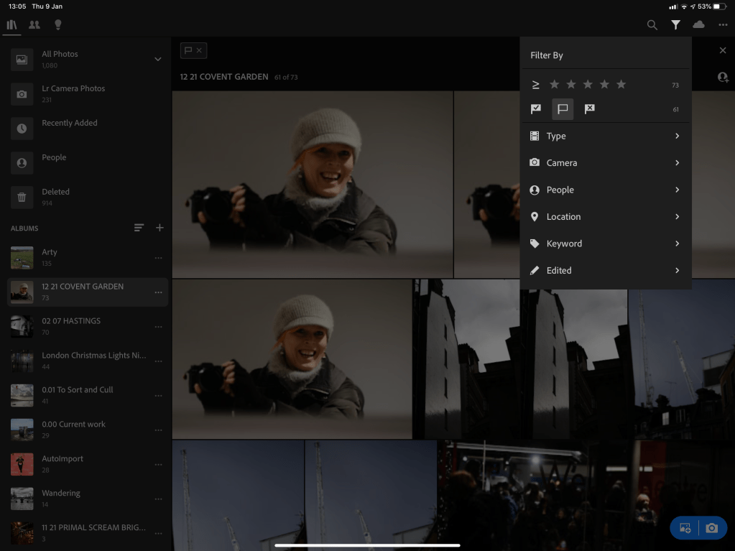
Task: Tap the add photos icon
Action: 685,528
